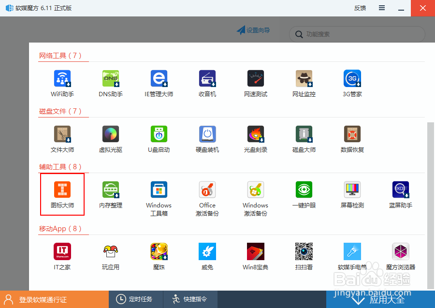Click the 收音机 radio icon

(207, 78)
